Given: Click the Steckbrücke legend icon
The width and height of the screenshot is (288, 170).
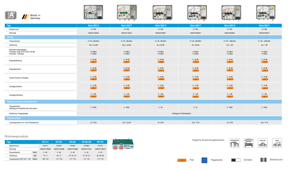Looking at the screenshot, I should pos(264,160).
